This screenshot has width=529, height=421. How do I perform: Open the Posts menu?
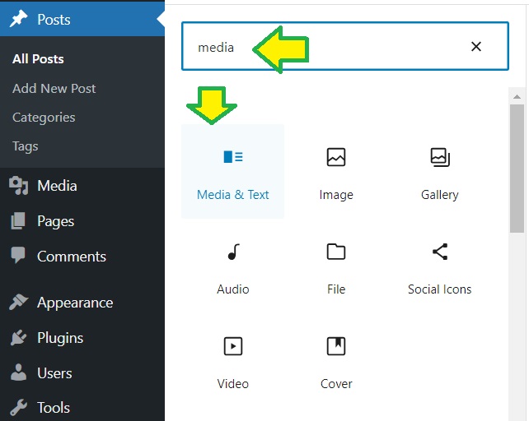(x=82, y=19)
